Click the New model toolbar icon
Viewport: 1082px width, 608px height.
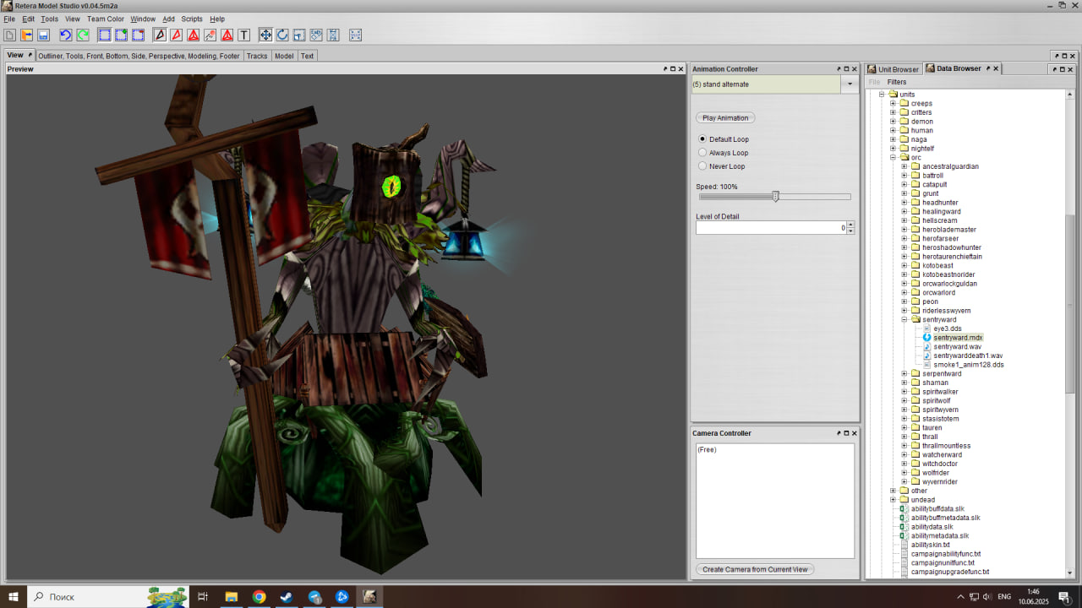click(x=10, y=35)
